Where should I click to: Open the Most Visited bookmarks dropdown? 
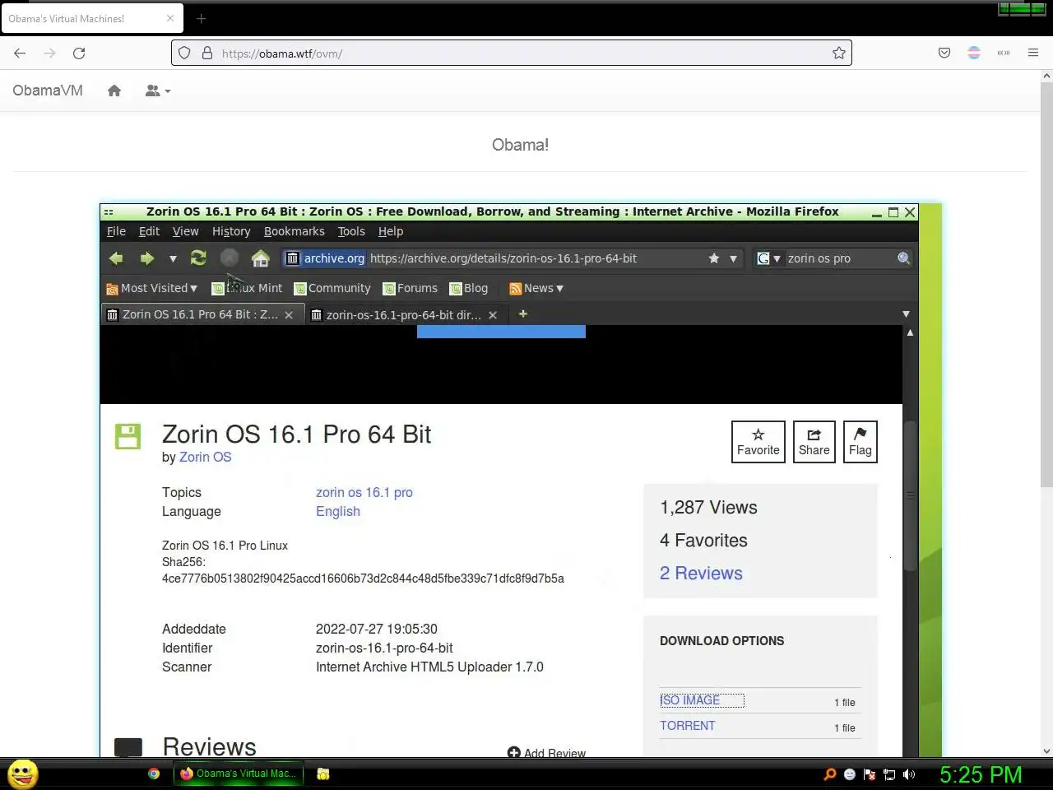click(152, 288)
